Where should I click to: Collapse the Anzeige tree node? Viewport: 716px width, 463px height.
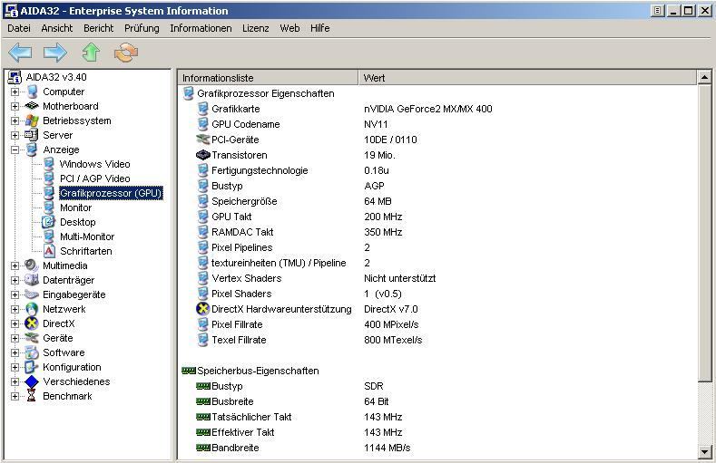[15, 150]
